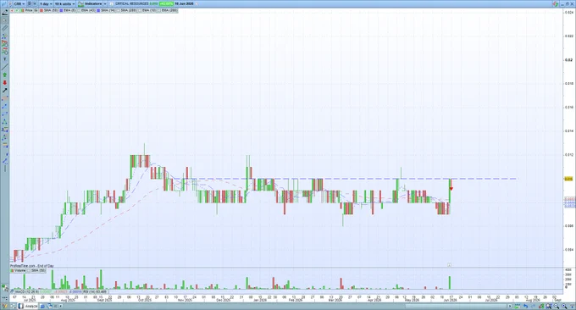Click the blue dashed horizontal resistance line
The width and height of the screenshot is (576, 310).
tap(346, 179)
